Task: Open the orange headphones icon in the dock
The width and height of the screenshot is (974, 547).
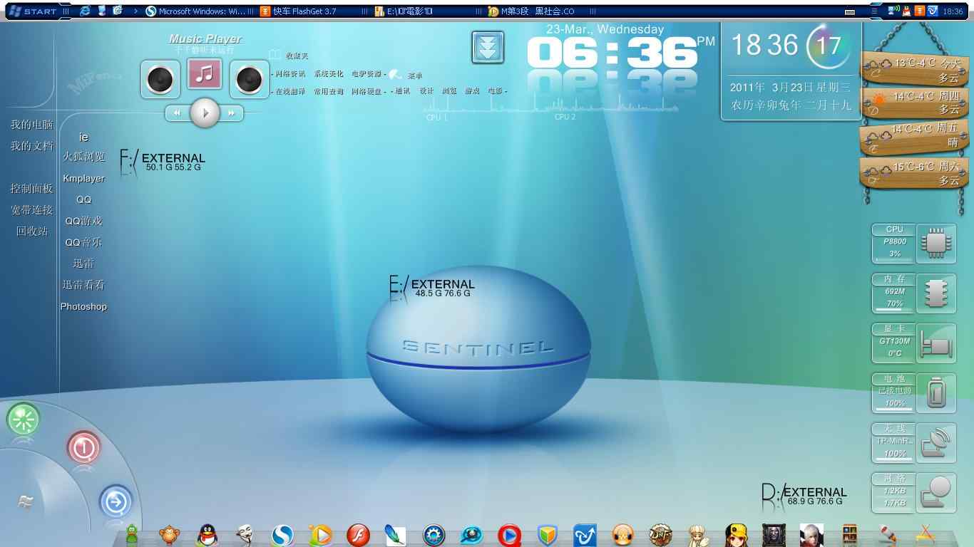Action: pos(622,534)
